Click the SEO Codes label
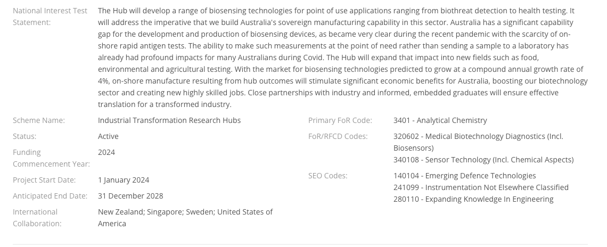The height and width of the screenshot is (247, 607). pyautogui.click(x=328, y=176)
